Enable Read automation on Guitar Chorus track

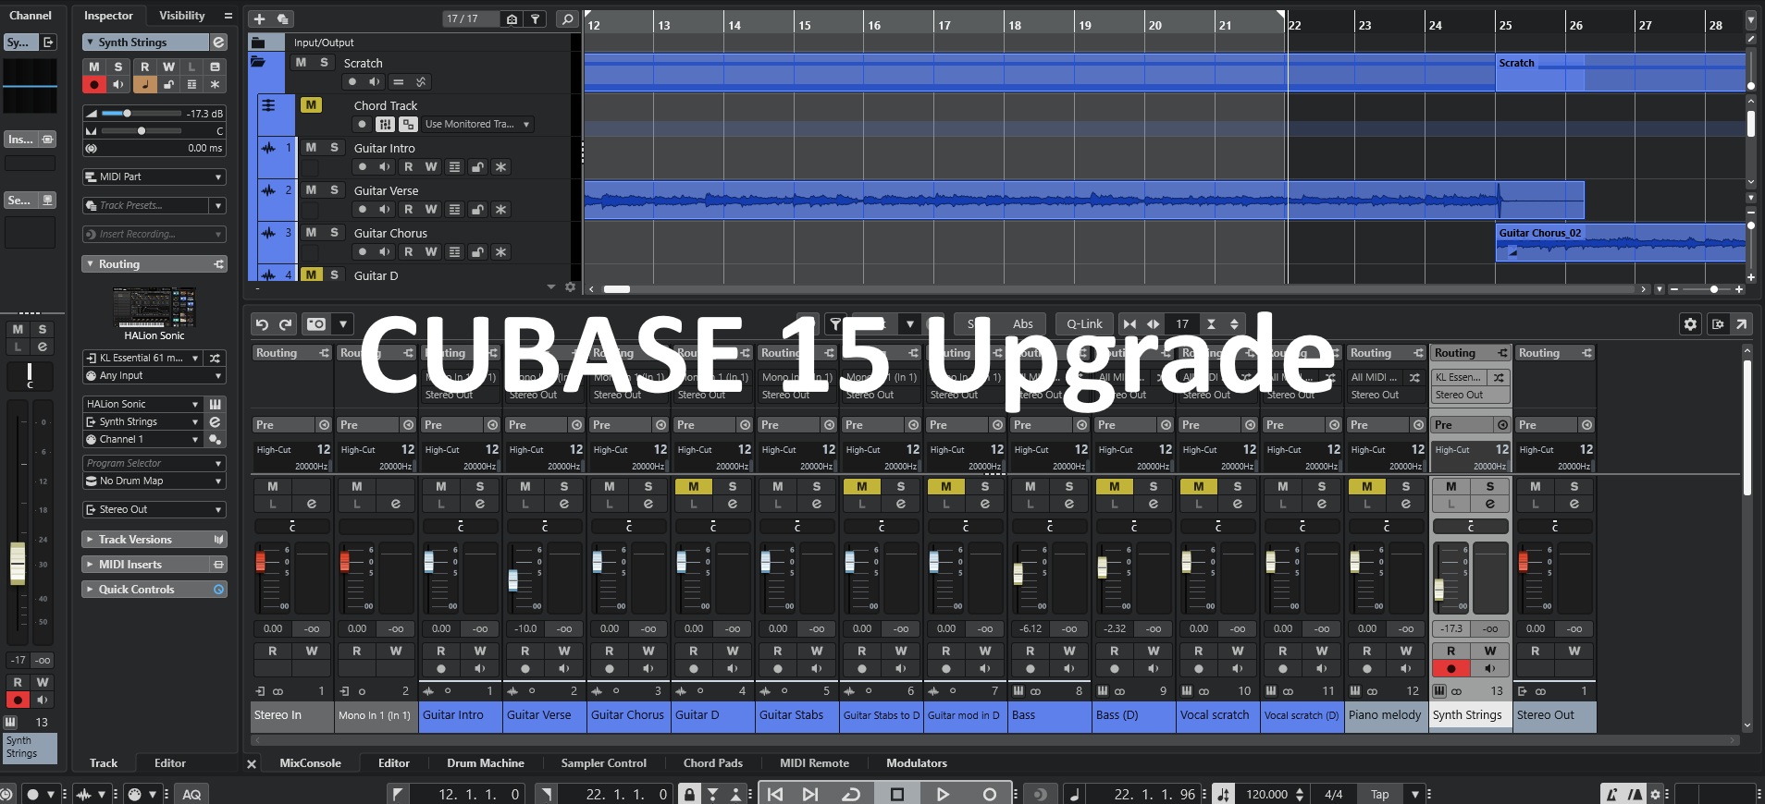click(408, 252)
